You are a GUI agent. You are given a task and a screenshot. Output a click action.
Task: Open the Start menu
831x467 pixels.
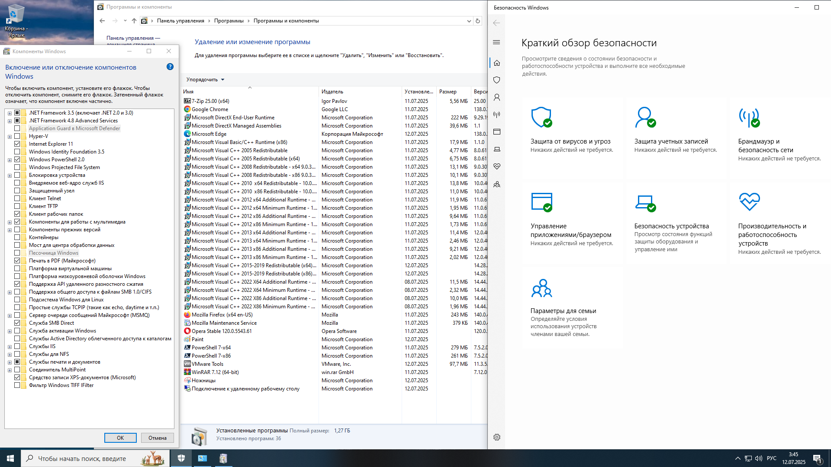coord(10,458)
